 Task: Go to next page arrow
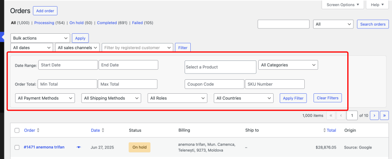tap(374, 116)
